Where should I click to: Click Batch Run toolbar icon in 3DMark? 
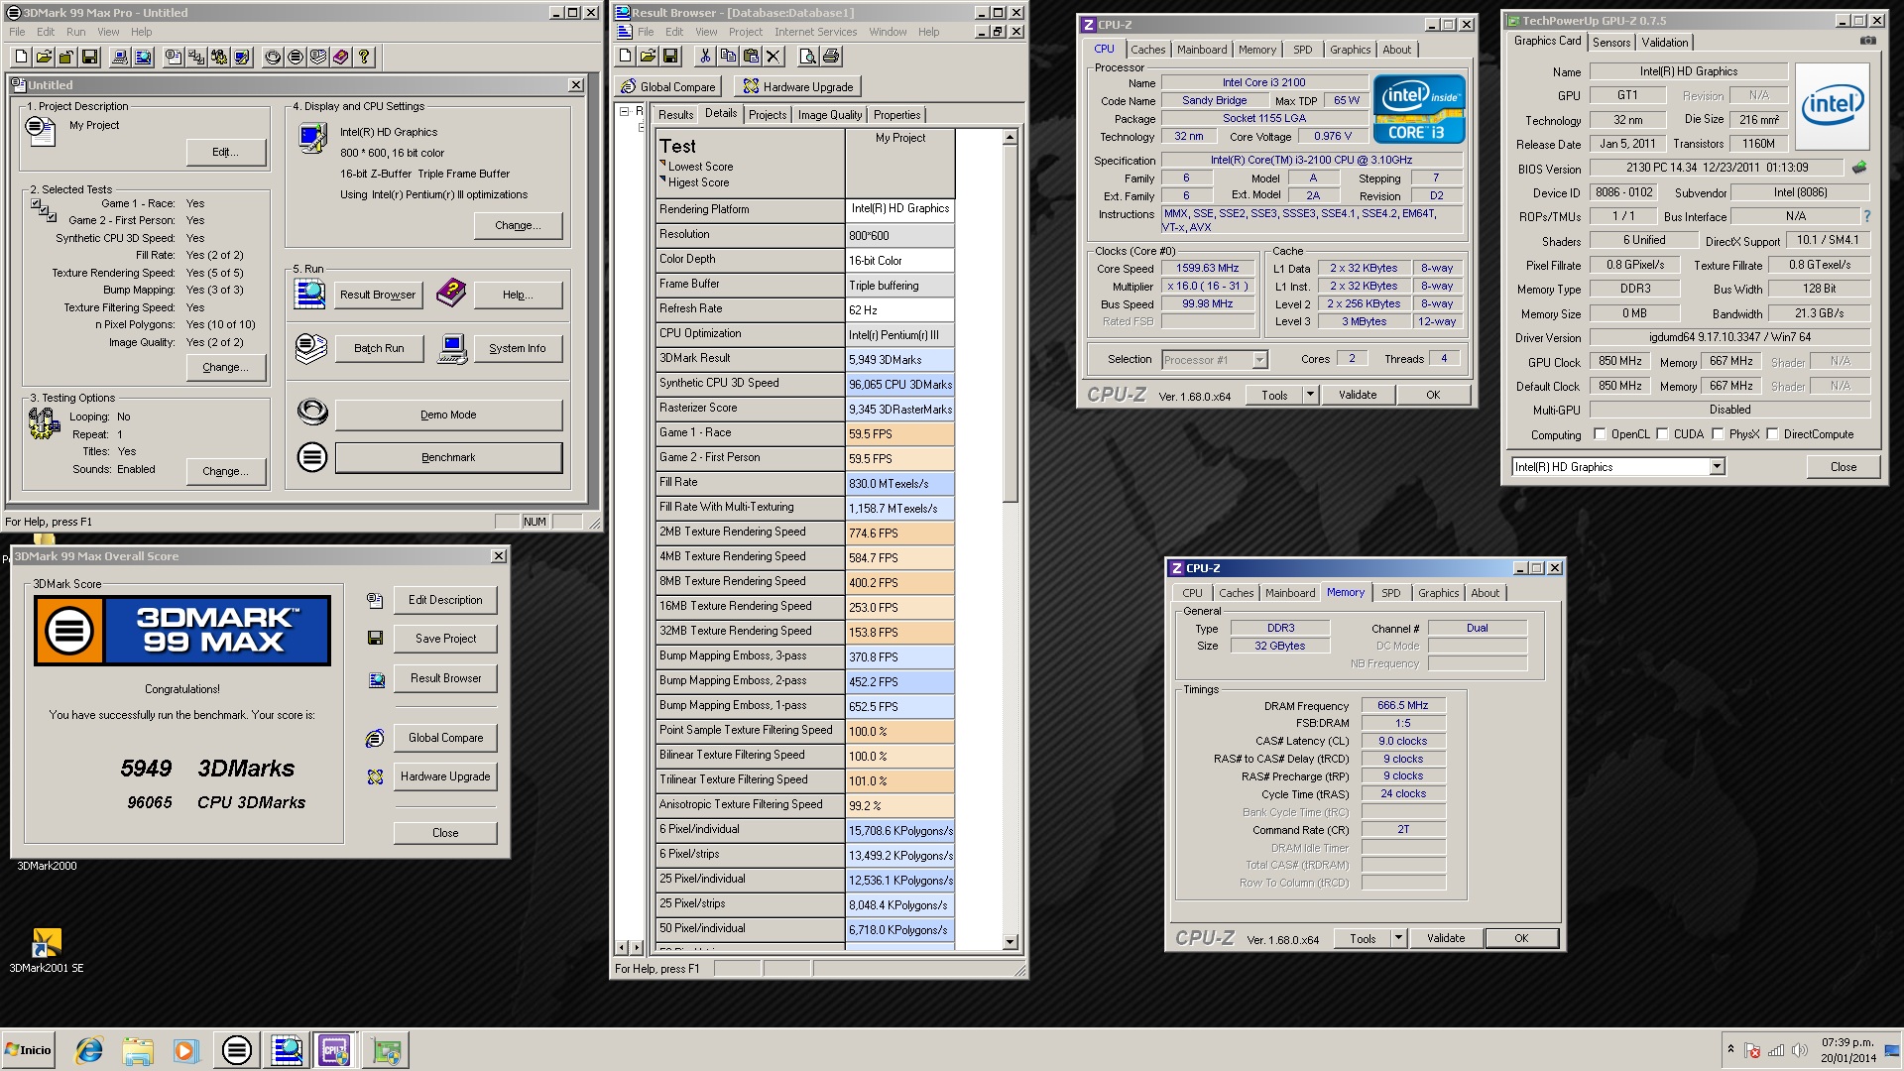coord(318,58)
